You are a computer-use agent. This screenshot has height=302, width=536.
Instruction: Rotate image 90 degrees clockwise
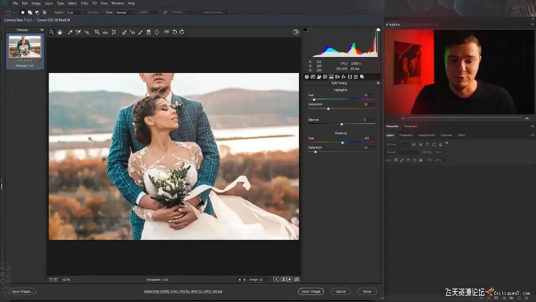click(x=182, y=32)
